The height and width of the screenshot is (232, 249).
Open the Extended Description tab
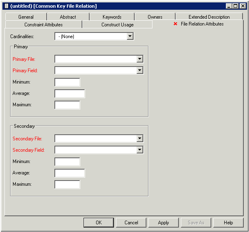pyautogui.click(x=209, y=17)
